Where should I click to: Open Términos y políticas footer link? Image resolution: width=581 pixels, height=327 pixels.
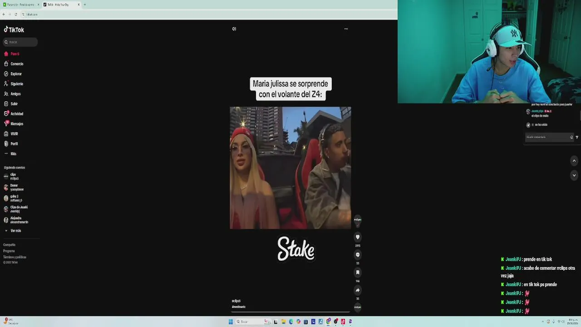click(x=15, y=257)
